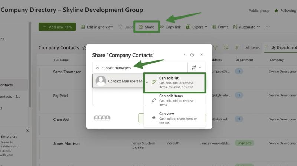Viewport: 297px width, 166px height.
Task: Close the Share dialog
Action: [202, 55]
